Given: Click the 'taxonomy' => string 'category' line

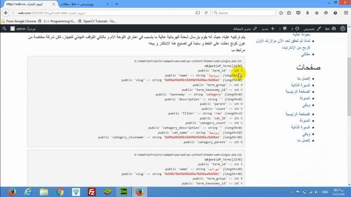Looking at the screenshot, I should point(199,95).
